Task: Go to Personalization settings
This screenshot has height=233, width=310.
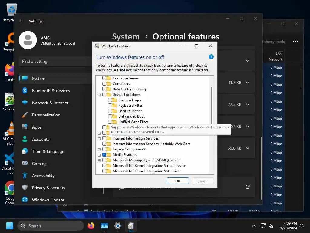Action: [55, 115]
